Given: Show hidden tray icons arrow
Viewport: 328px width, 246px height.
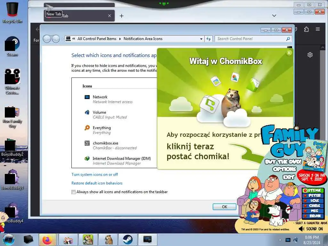Looking at the screenshot, I should click(280, 240).
